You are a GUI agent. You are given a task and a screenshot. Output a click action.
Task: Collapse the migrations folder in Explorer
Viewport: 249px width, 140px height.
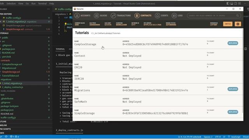pyautogui.click(x=6, y=79)
